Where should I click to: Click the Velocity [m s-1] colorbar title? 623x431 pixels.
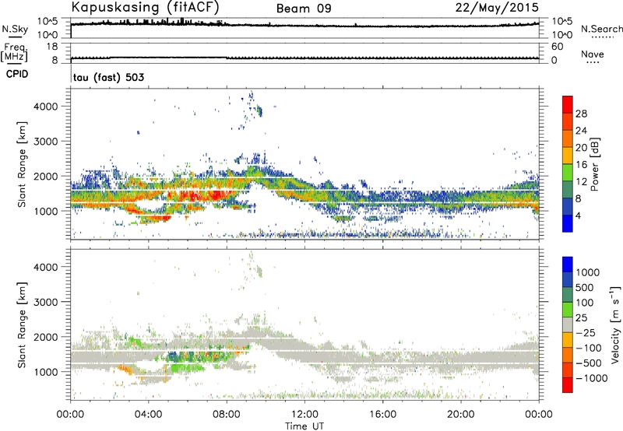coord(615,324)
